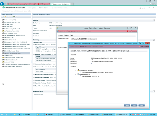
Task: Click Administration in the breadcrumb
Action: [x=5, y=11]
